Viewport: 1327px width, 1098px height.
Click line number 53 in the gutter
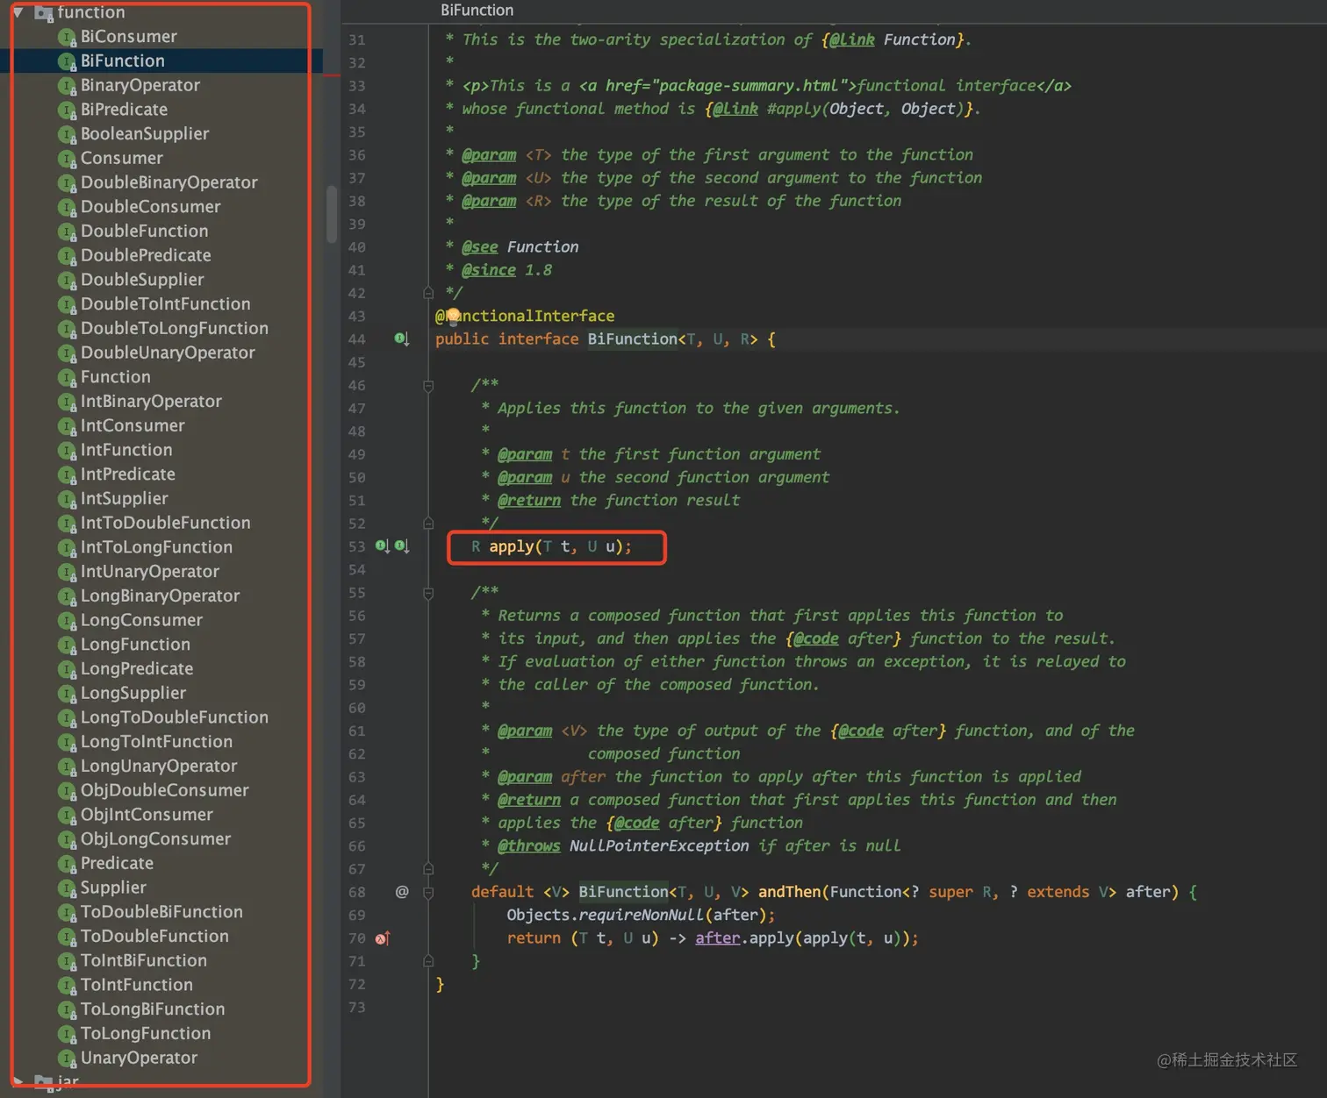pos(356,546)
